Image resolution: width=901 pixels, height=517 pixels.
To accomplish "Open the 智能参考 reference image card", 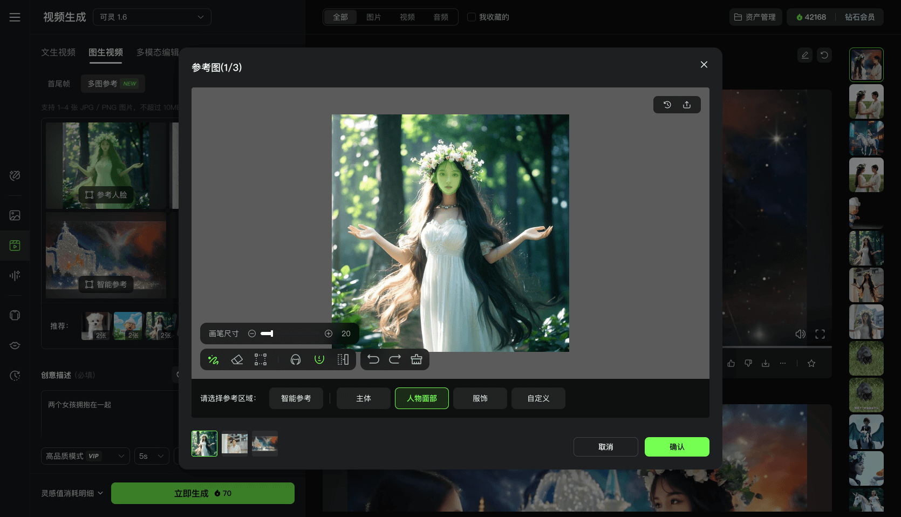I will pyautogui.click(x=106, y=255).
